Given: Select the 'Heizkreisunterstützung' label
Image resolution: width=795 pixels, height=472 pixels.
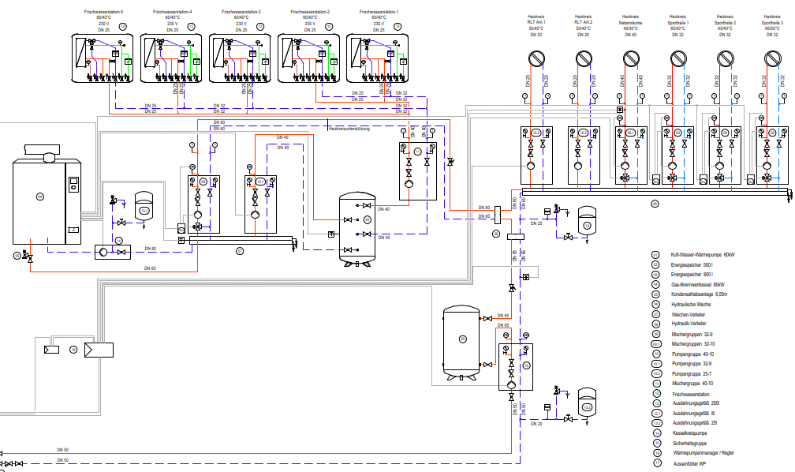Looking at the screenshot, I should tap(349, 129).
